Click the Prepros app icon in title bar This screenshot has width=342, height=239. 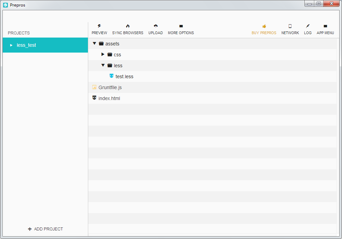5,5
